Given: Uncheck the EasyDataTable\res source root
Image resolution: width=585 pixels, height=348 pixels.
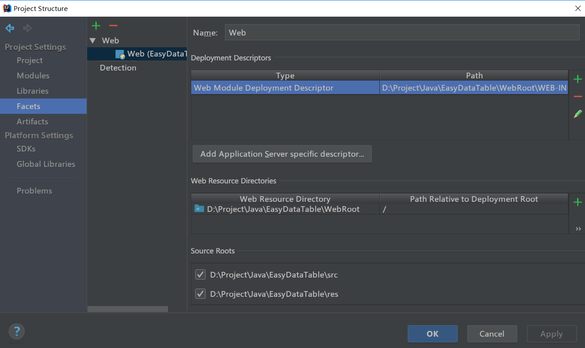Looking at the screenshot, I should [x=200, y=294].
